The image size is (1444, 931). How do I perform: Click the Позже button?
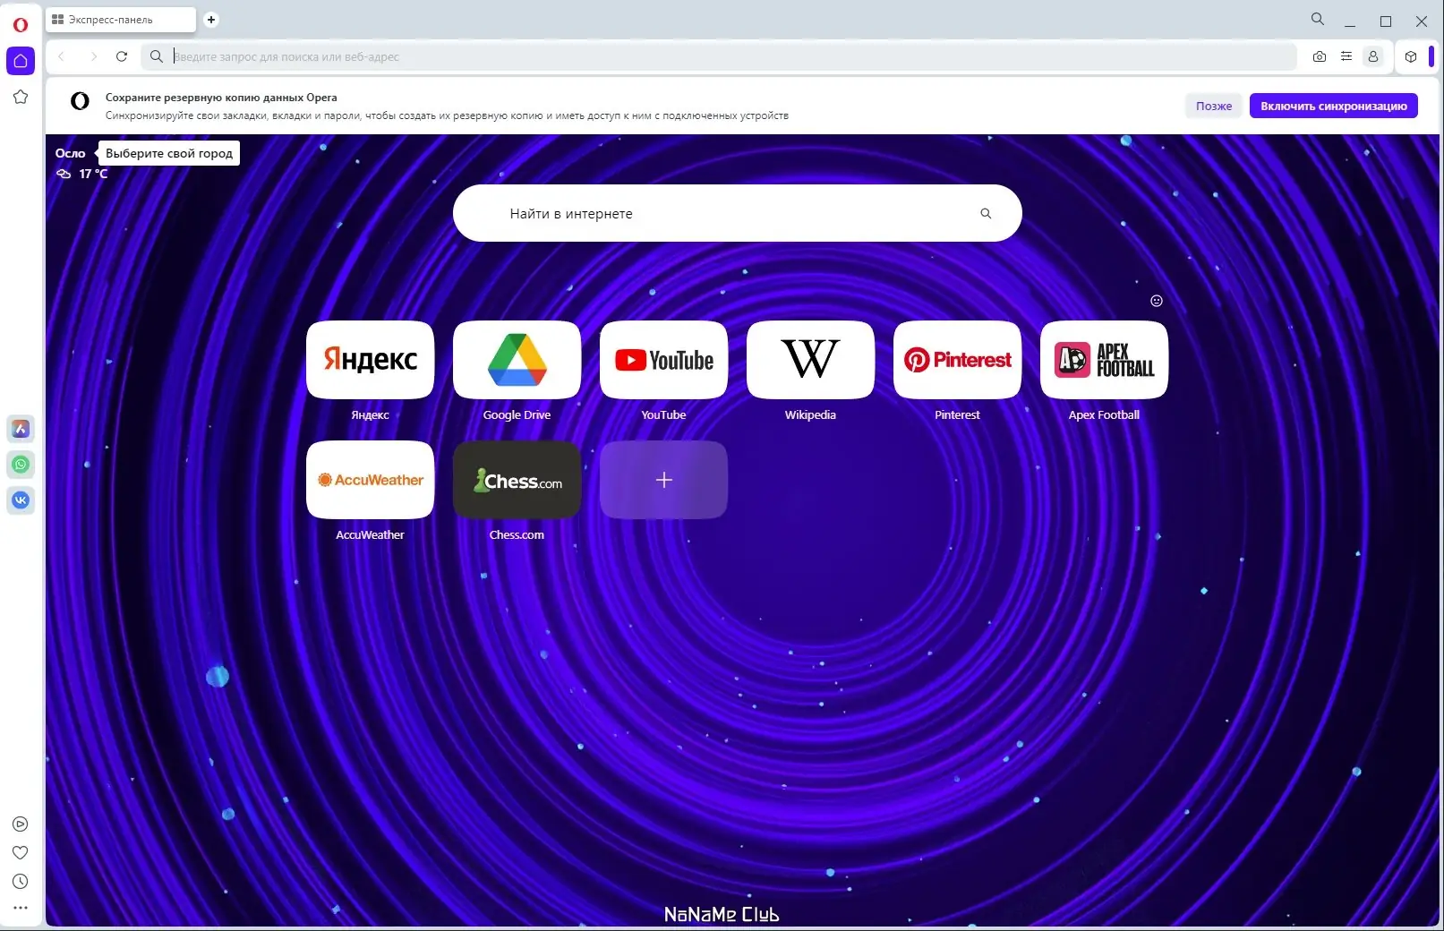[1214, 106]
